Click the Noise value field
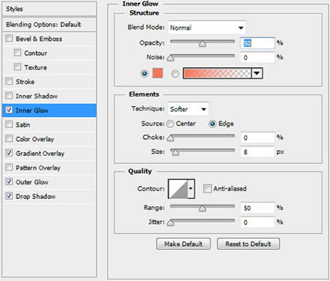The width and height of the screenshot is (330, 281). (257, 58)
